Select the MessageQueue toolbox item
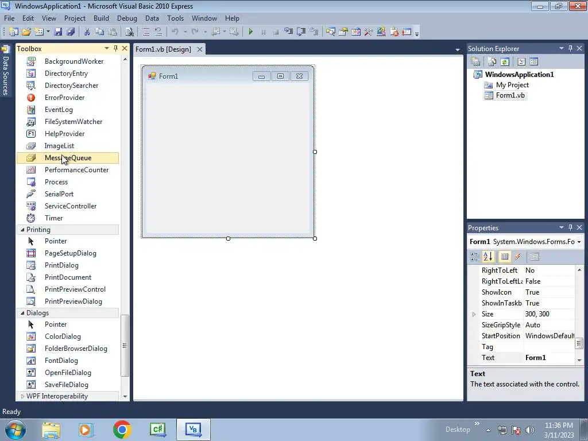 tap(68, 158)
